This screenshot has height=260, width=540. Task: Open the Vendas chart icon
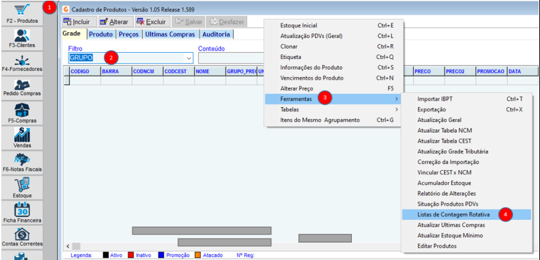(x=22, y=137)
